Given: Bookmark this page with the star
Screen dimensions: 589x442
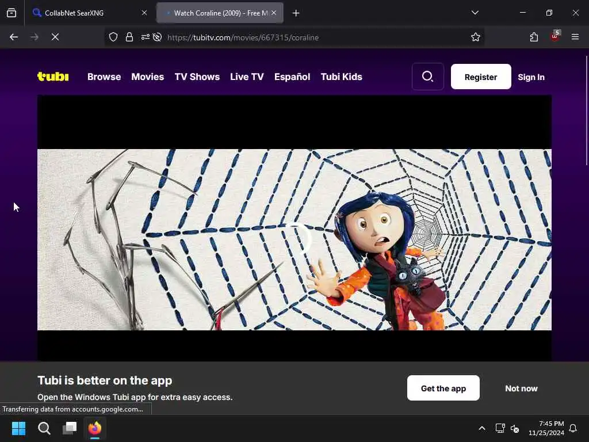Looking at the screenshot, I should pyautogui.click(x=476, y=37).
